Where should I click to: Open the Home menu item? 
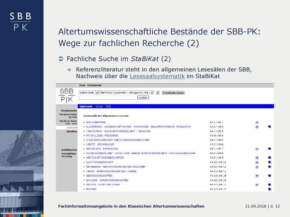pos(82,85)
